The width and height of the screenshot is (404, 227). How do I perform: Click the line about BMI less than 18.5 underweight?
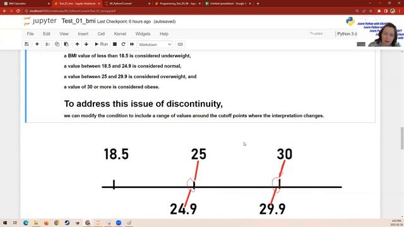click(128, 56)
